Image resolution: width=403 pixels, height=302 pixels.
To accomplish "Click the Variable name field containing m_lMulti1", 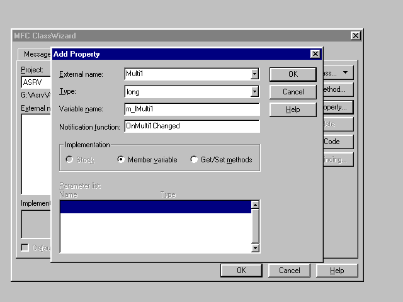I will click(x=191, y=109).
